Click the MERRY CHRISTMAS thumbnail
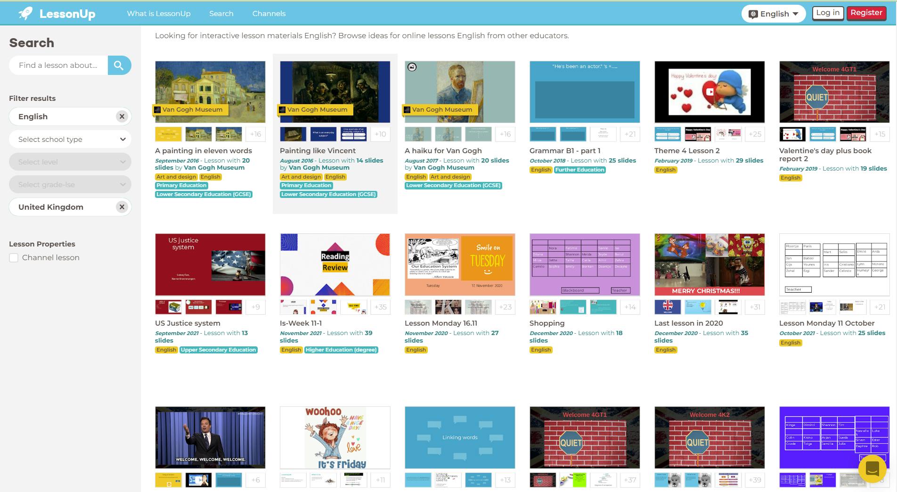This screenshot has width=897, height=492. coord(709,265)
